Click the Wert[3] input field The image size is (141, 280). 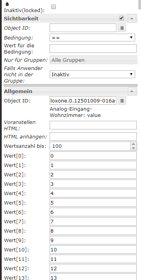click(93, 184)
